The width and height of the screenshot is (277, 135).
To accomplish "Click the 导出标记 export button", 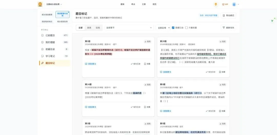I will [x=229, y=16].
